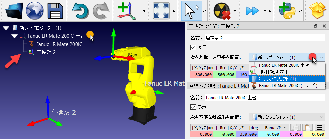This screenshot has width=329, height=139.
Task: Click the 名前 field containing 座標系 2
Action: [265, 38]
